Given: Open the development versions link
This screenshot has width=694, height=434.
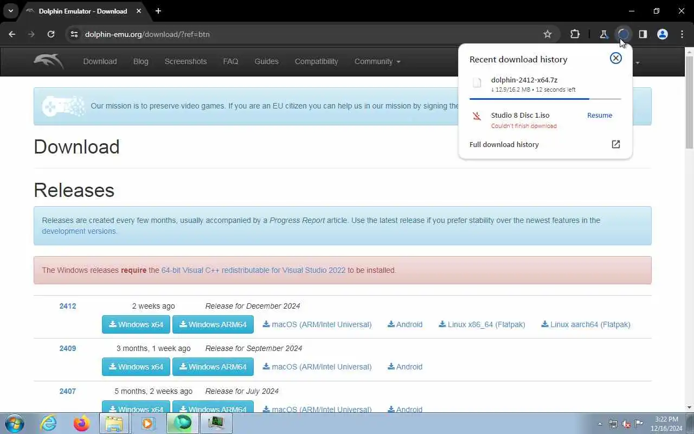Looking at the screenshot, I should tap(79, 231).
